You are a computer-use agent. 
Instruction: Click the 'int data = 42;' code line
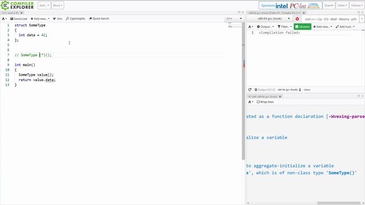[x=33, y=35]
